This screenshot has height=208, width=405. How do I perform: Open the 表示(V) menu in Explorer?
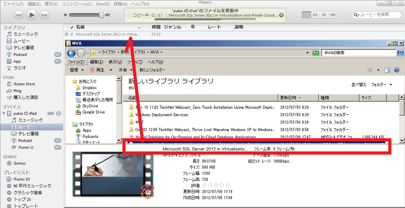[115, 62]
